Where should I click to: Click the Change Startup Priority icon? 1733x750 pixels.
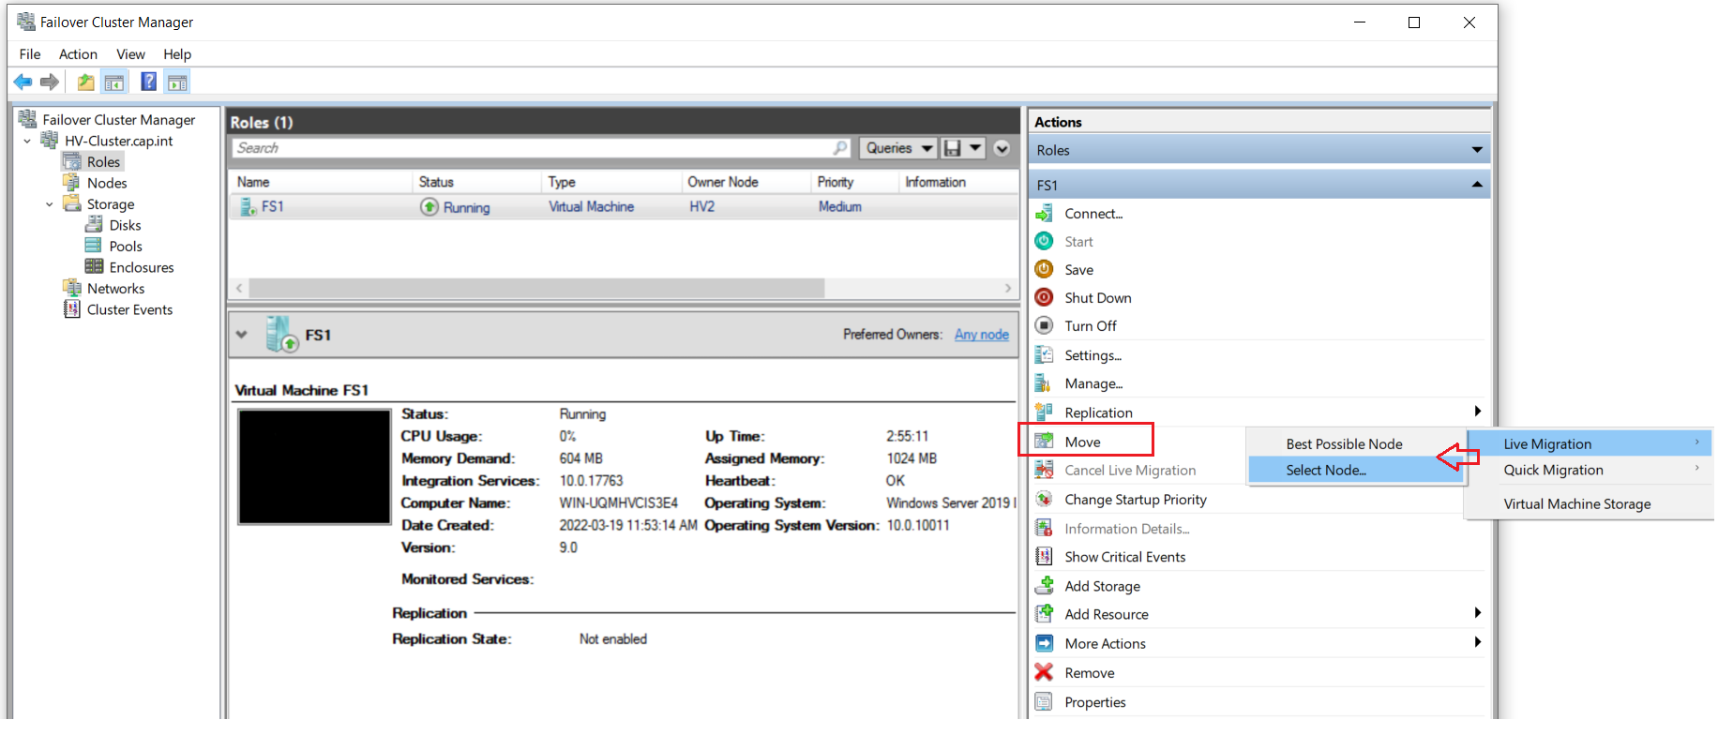point(1044,500)
